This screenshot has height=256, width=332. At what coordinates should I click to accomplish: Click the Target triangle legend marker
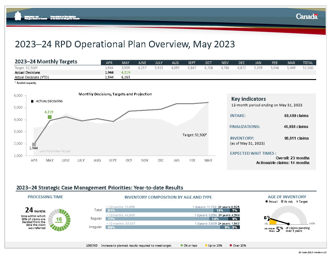(297, 201)
